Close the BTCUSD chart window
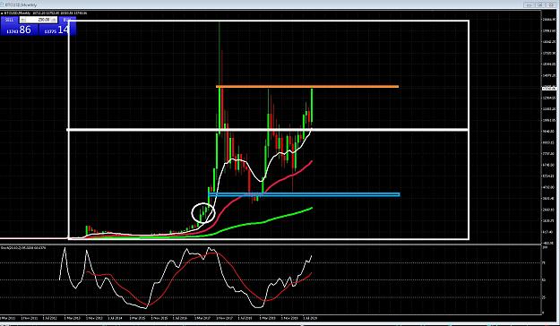This screenshot has height=326, width=560. (552, 4)
